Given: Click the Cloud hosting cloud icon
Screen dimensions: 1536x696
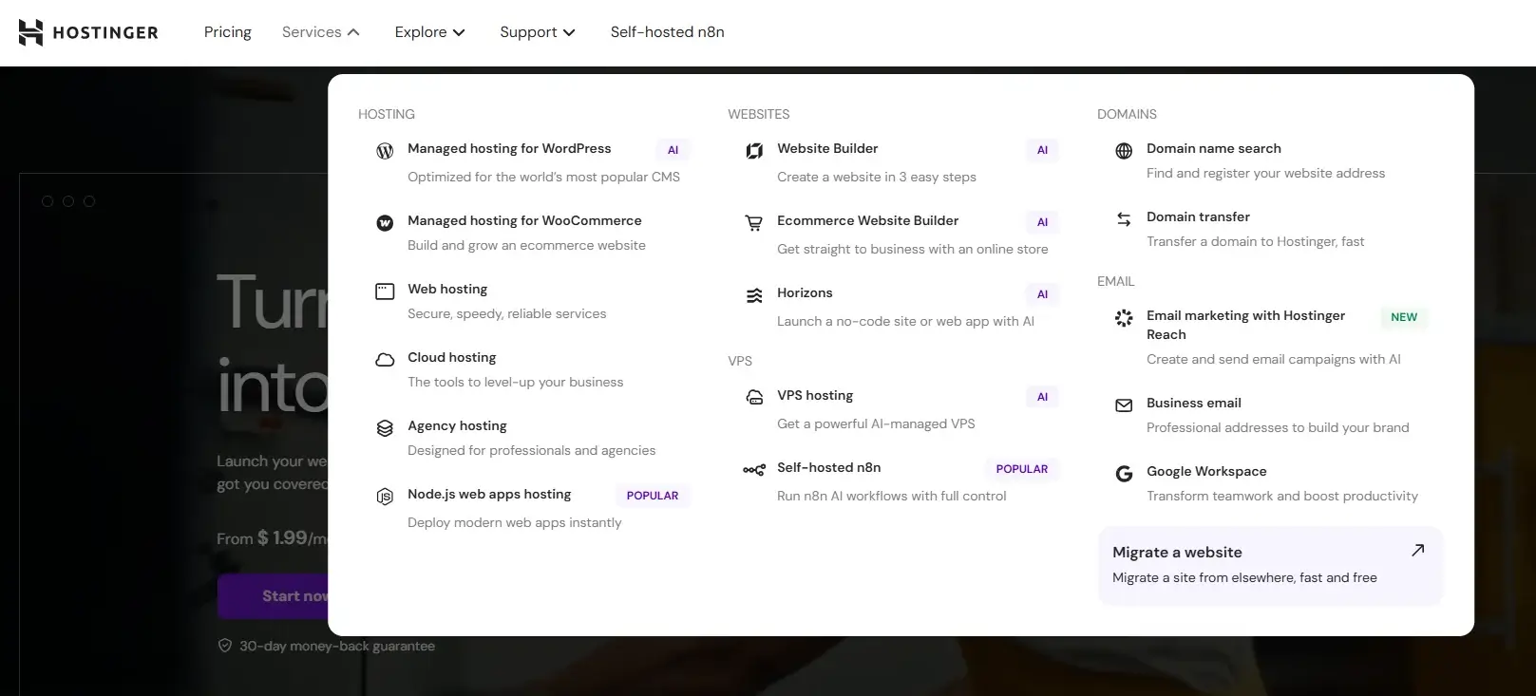Looking at the screenshot, I should point(385,359).
